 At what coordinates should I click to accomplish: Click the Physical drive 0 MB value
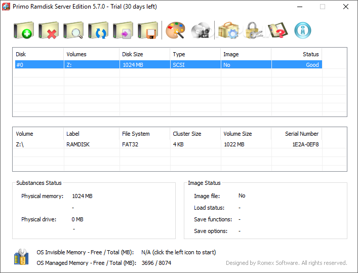(x=77, y=219)
